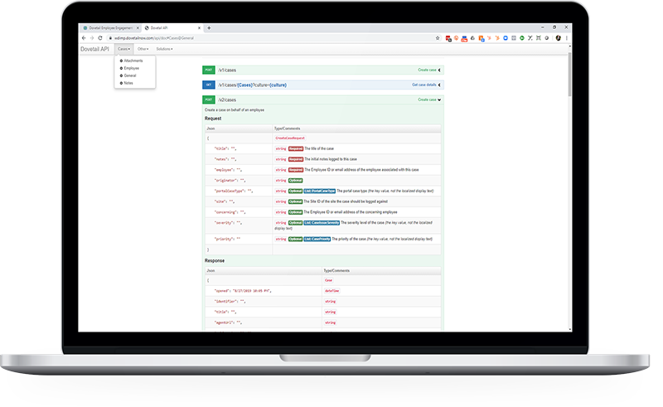The width and height of the screenshot is (663, 407).
Task: Click the Get case details link
Action: coord(424,85)
